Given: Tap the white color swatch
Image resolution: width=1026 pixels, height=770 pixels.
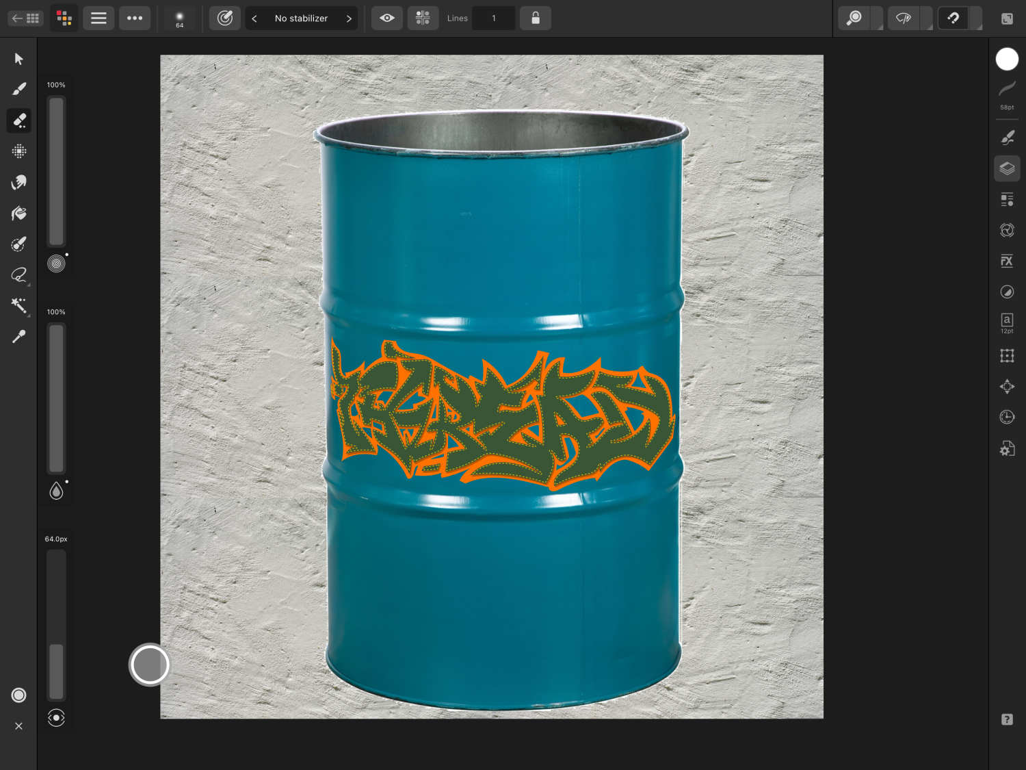Looking at the screenshot, I should (x=1007, y=60).
